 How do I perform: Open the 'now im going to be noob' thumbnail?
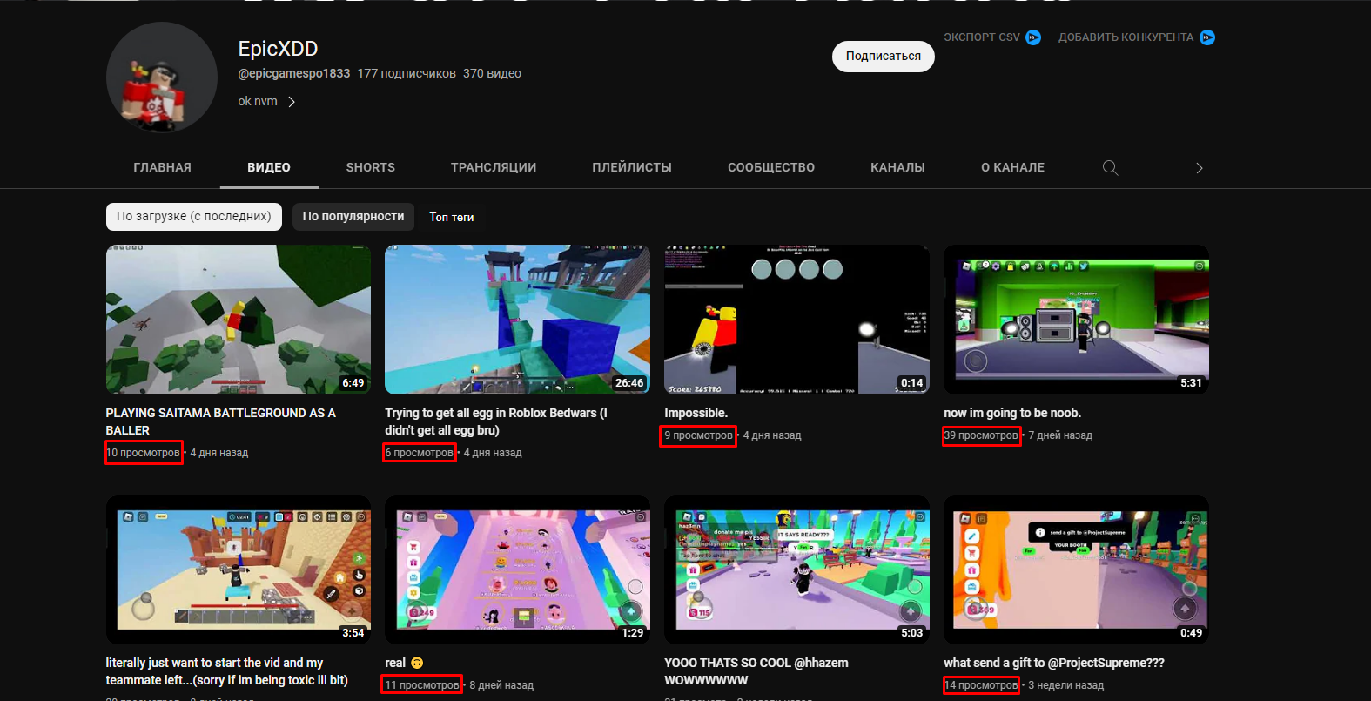[1076, 320]
